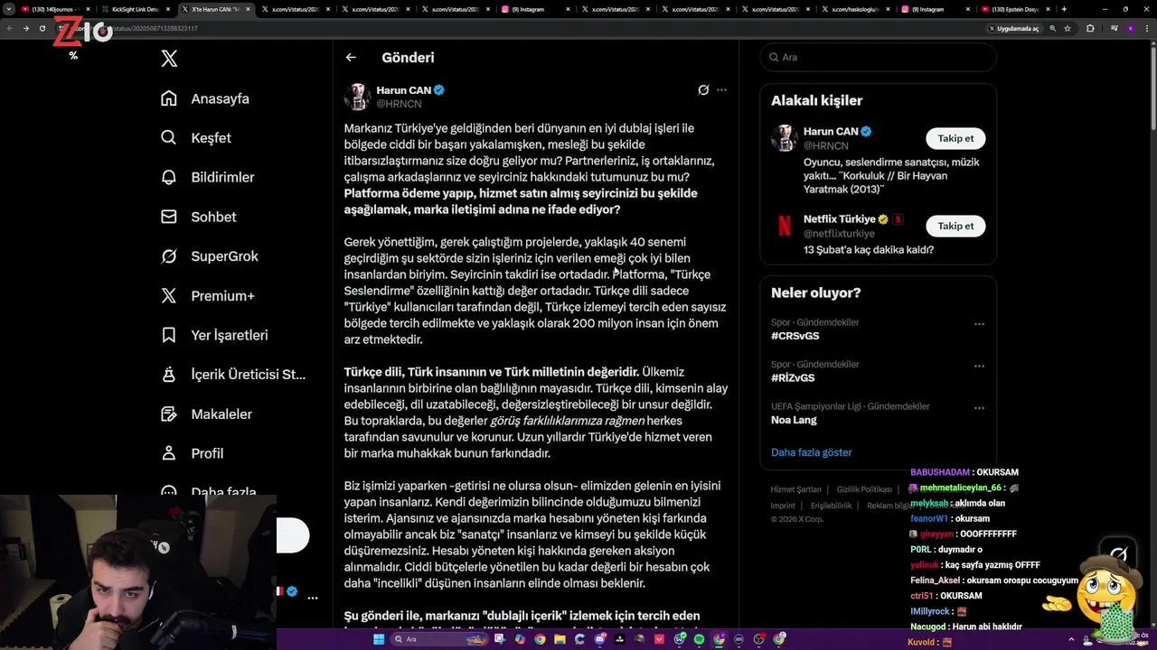The height and width of the screenshot is (650, 1157).
Task: Follow Netflix Türkiye with Takip et
Action: 955,226
